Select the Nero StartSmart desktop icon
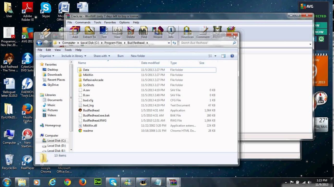Viewport: 334px width, 187px height. [27, 138]
